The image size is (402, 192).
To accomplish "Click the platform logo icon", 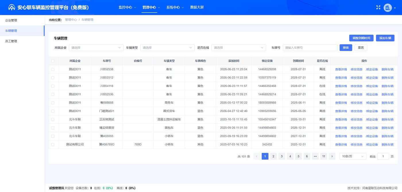I will click(x=11, y=7).
